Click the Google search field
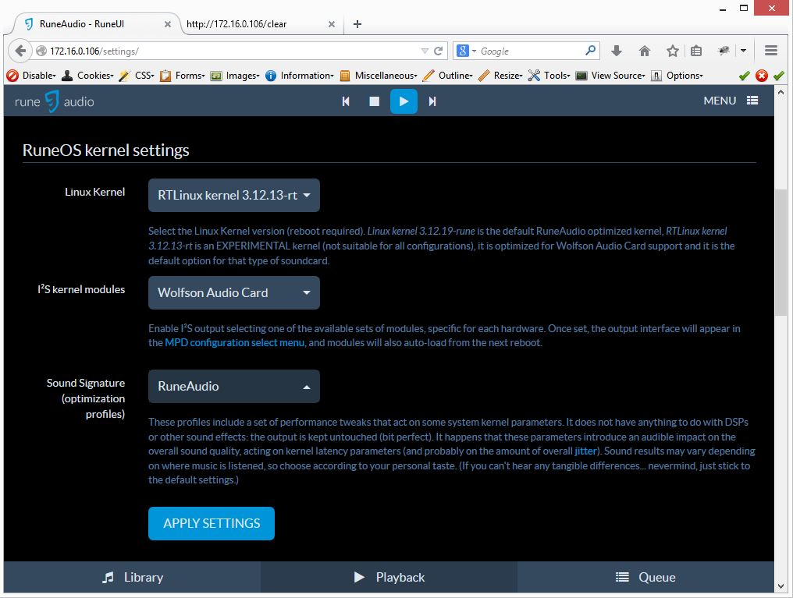The image size is (793, 598). coord(530,51)
